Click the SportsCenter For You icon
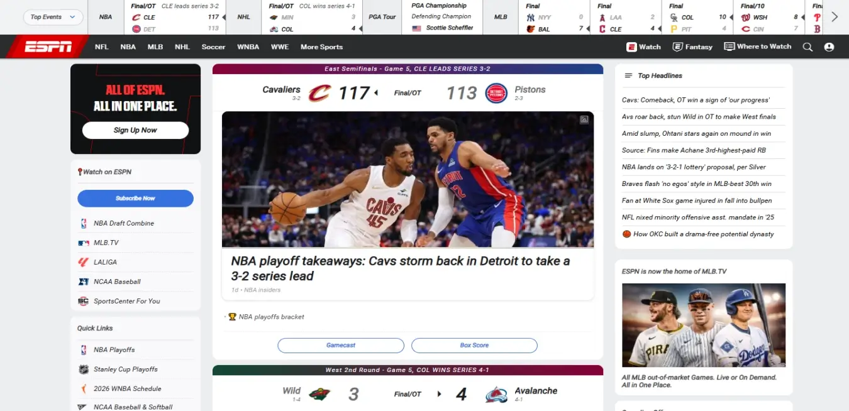 click(83, 301)
